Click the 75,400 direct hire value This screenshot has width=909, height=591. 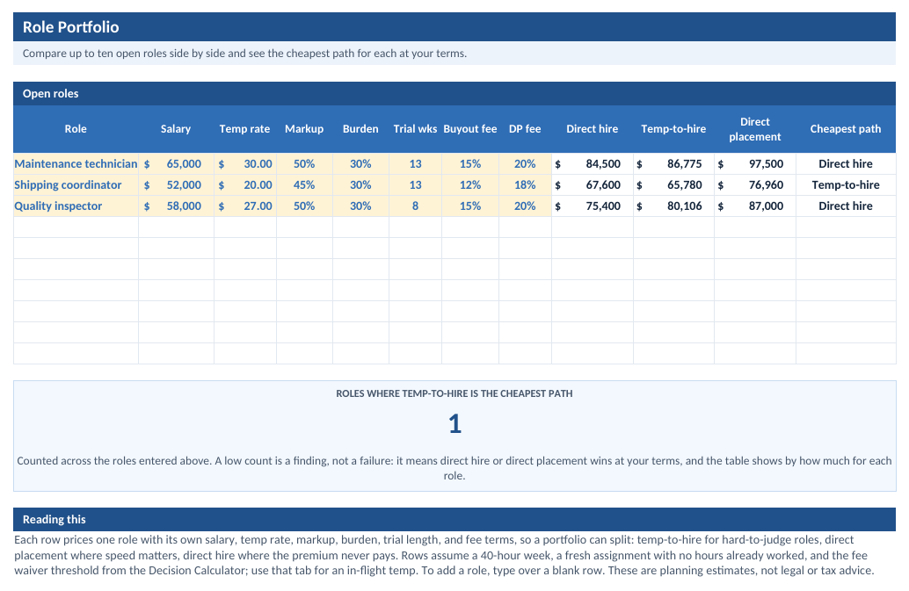(593, 206)
